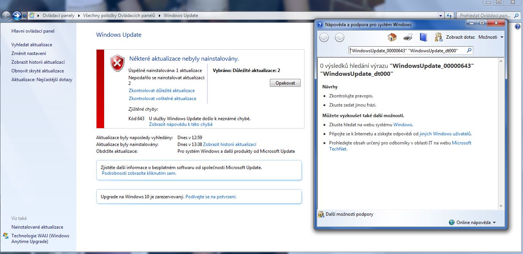The width and height of the screenshot is (523, 254).
Task: Click Zobrazit dotaz label
Action: [460, 37]
